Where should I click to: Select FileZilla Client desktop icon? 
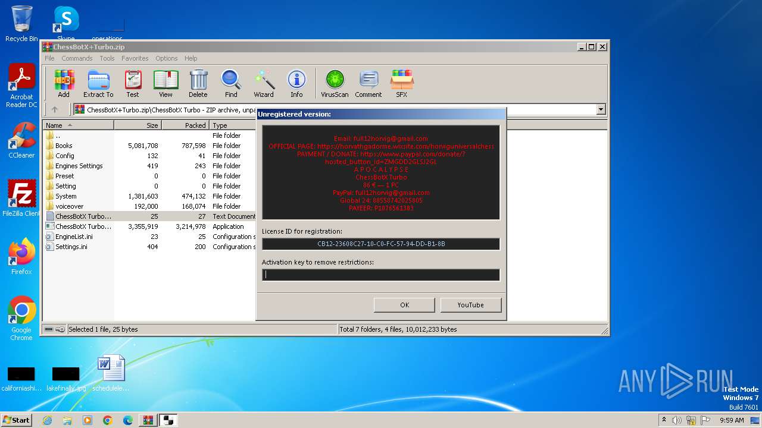point(21,199)
